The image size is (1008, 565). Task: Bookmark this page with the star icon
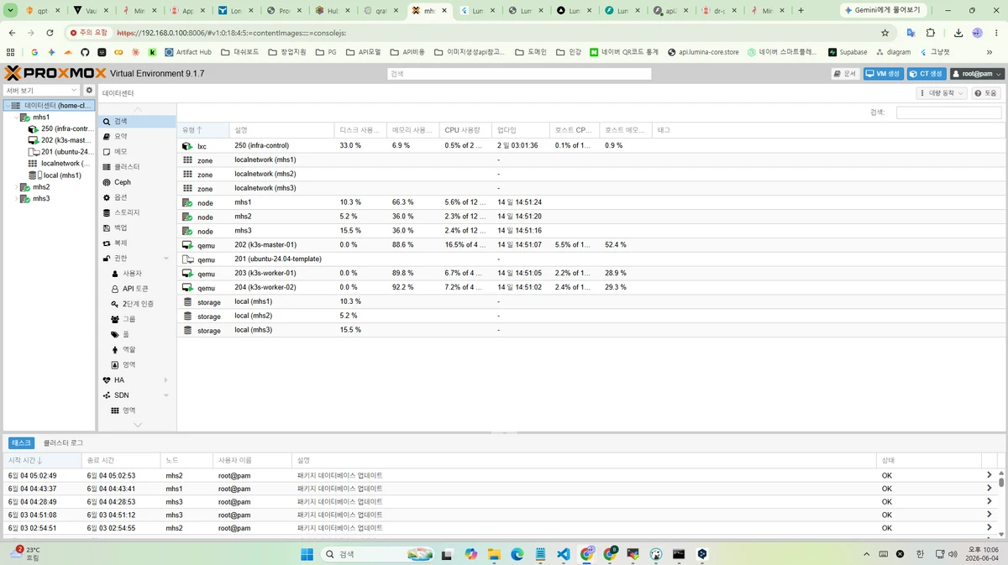(885, 33)
